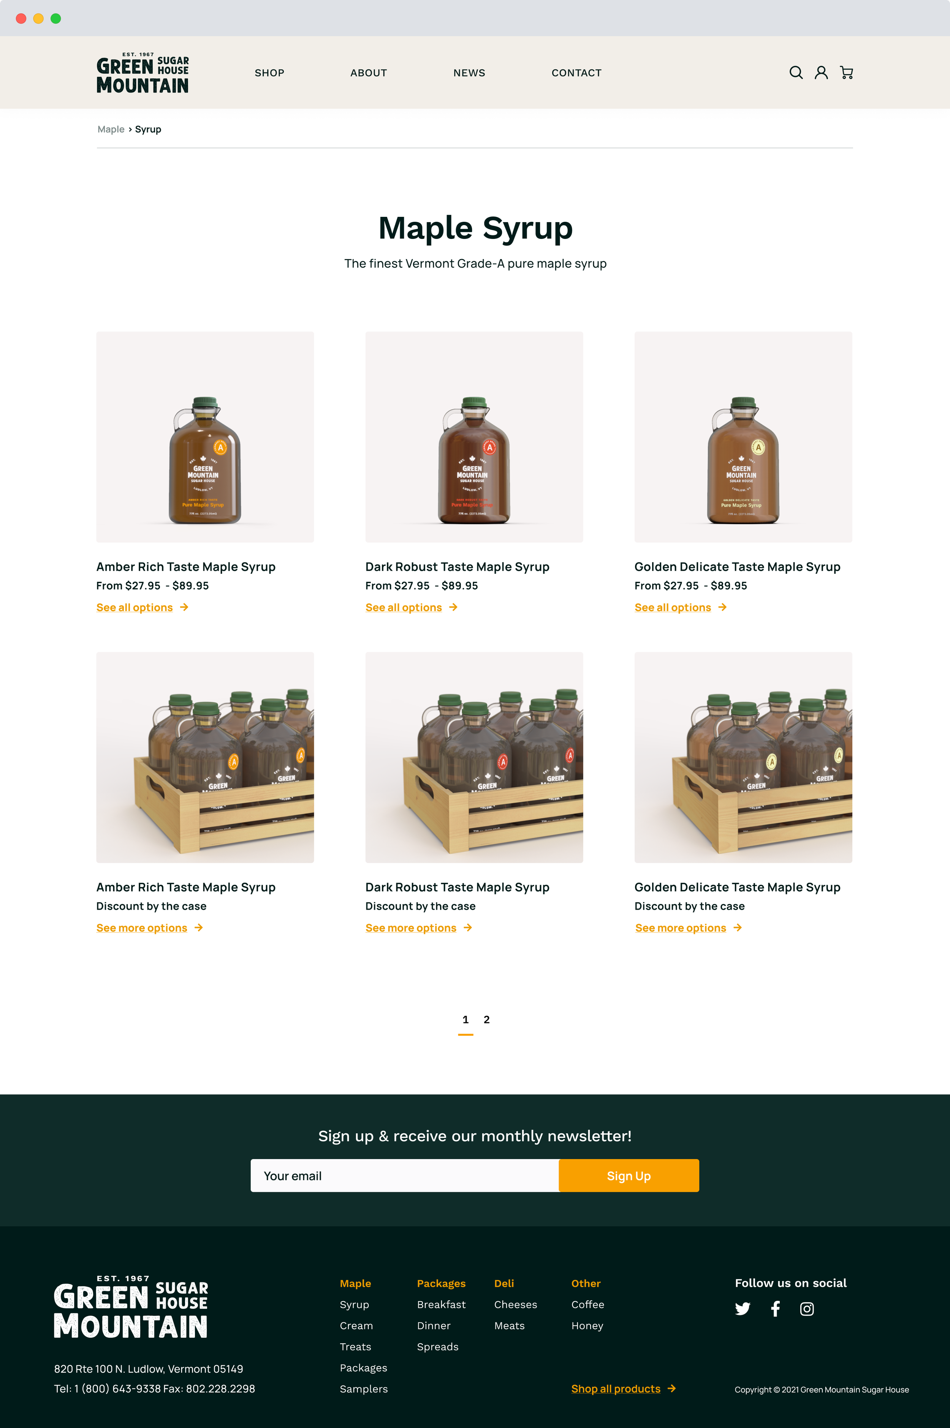Click the Maple breadcrumb link

click(x=111, y=129)
